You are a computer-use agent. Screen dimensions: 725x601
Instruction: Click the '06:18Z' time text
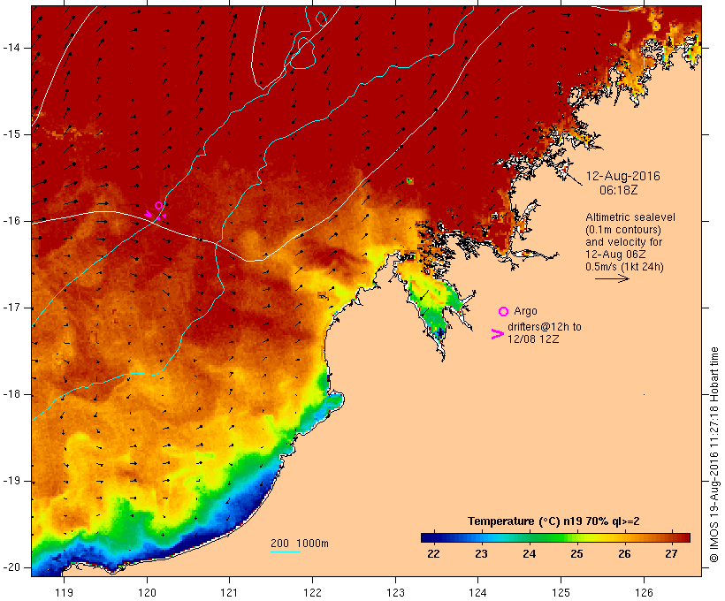619,190
